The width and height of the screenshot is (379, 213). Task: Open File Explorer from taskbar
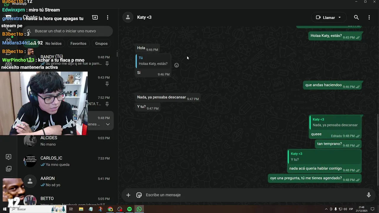point(81,209)
